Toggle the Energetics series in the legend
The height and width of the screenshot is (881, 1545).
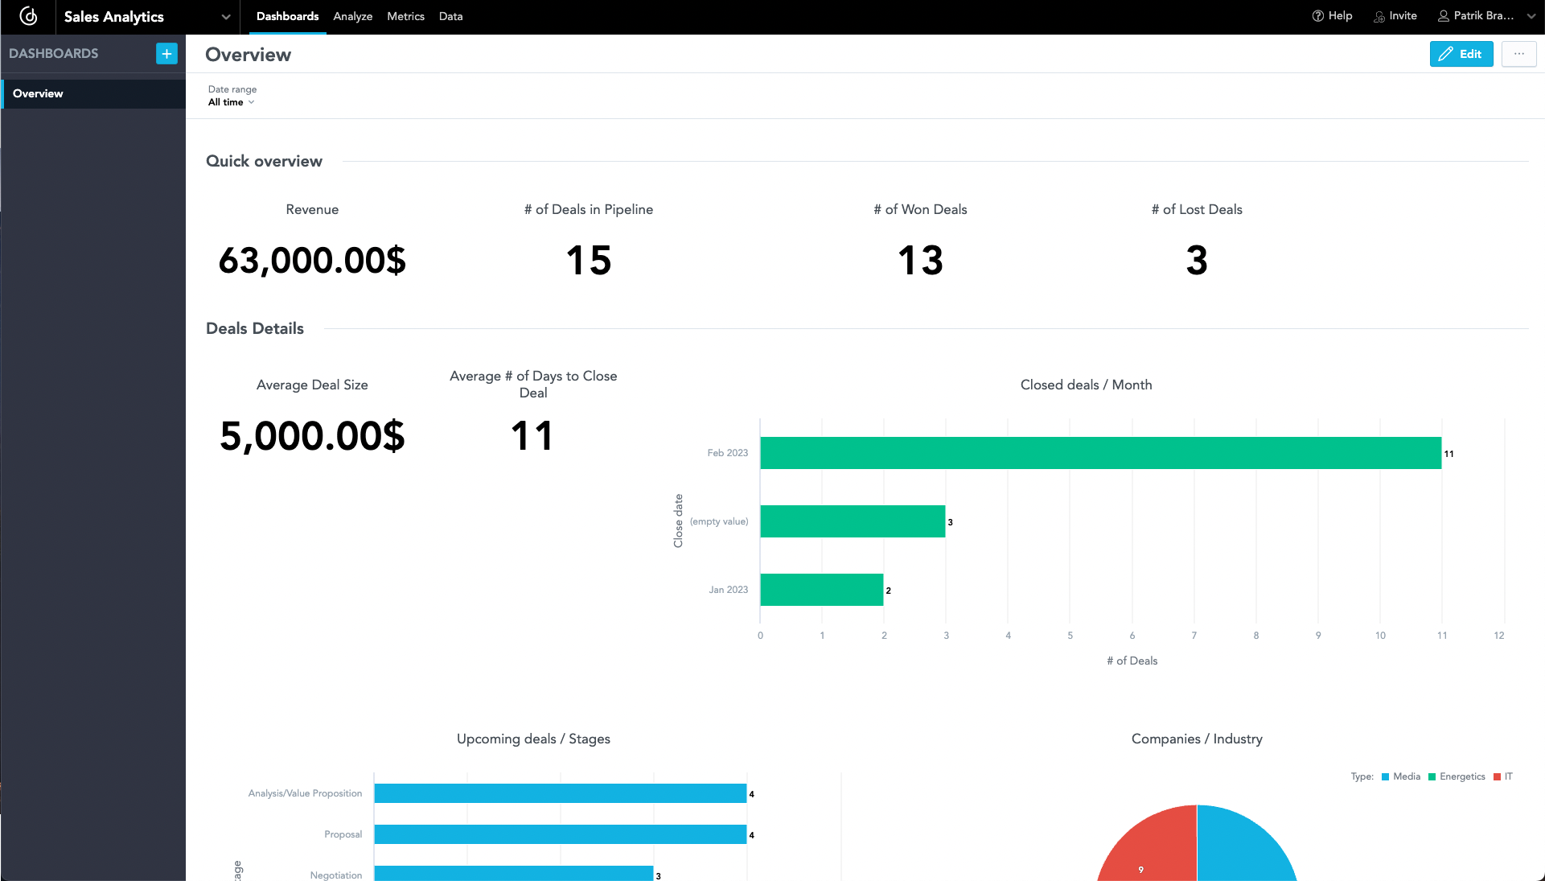tap(1458, 776)
